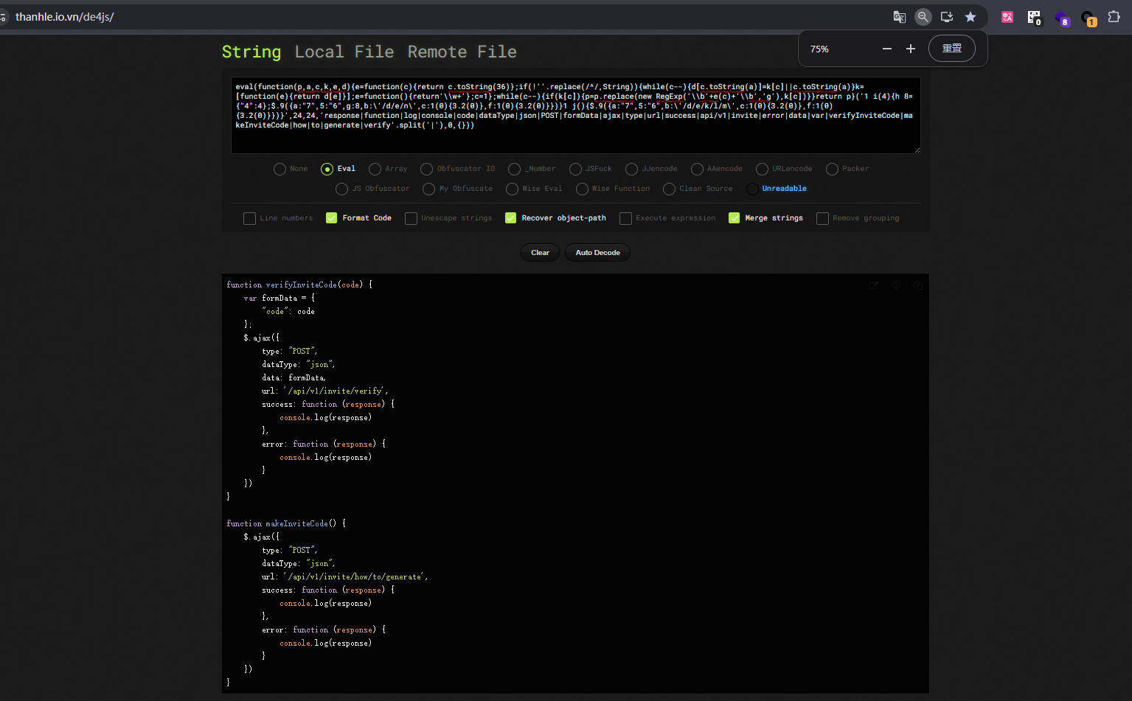
Task: Click the Google Translate icon in address bar
Action: point(899,17)
